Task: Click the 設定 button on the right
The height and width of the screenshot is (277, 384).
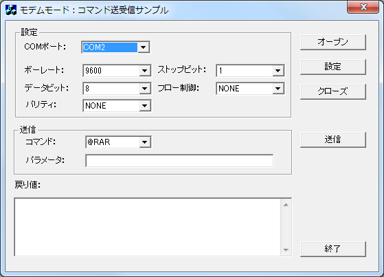Action: tap(332, 67)
